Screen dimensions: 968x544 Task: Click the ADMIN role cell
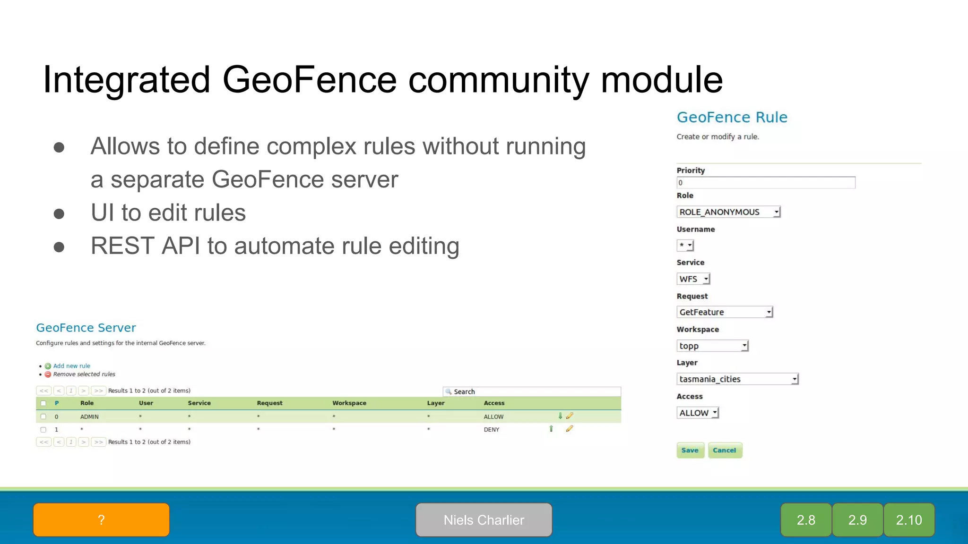pos(89,416)
